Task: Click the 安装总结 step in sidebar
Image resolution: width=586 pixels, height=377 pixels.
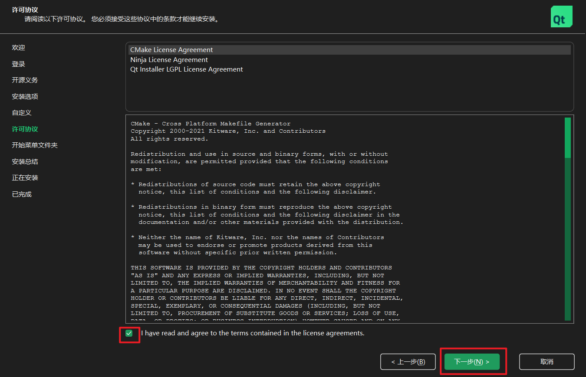Action: pyautogui.click(x=25, y=162)
